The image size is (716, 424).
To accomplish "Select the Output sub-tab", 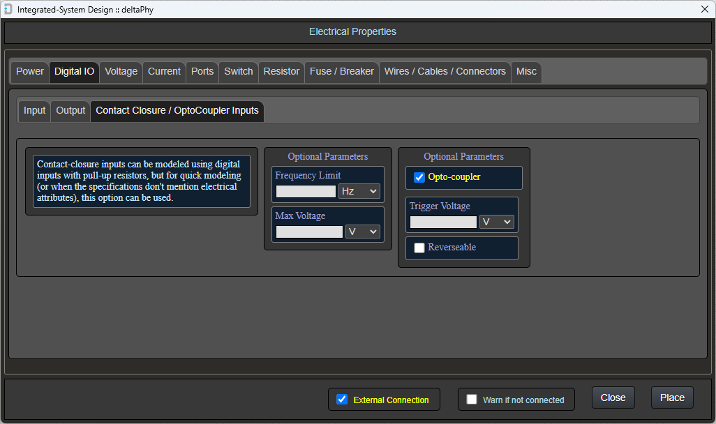I will (x=70, y=110).
